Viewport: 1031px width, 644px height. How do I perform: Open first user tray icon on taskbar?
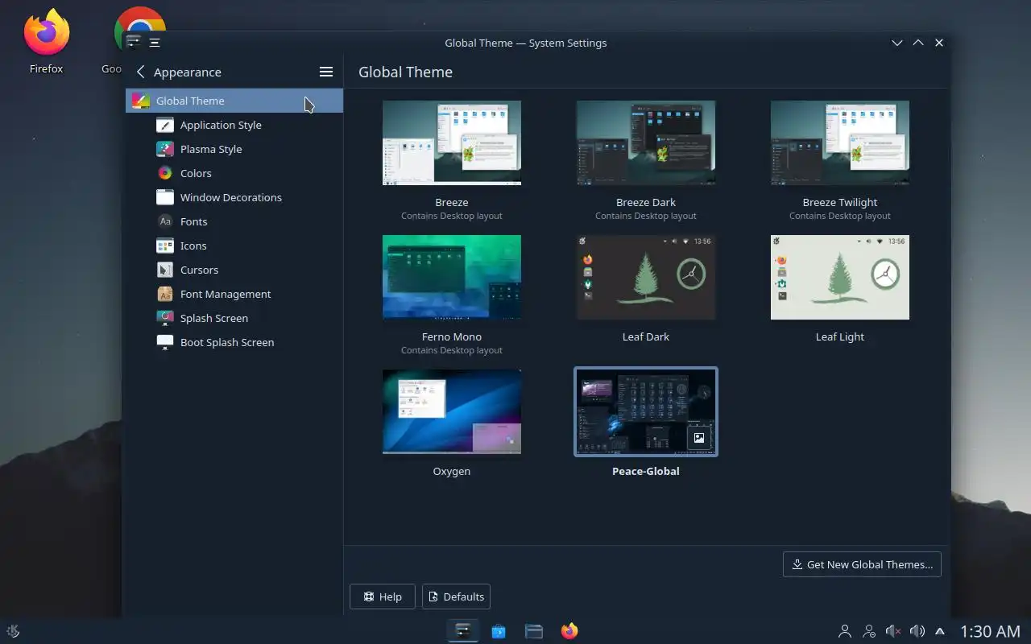pyautogui.click(x=845, y=631)
